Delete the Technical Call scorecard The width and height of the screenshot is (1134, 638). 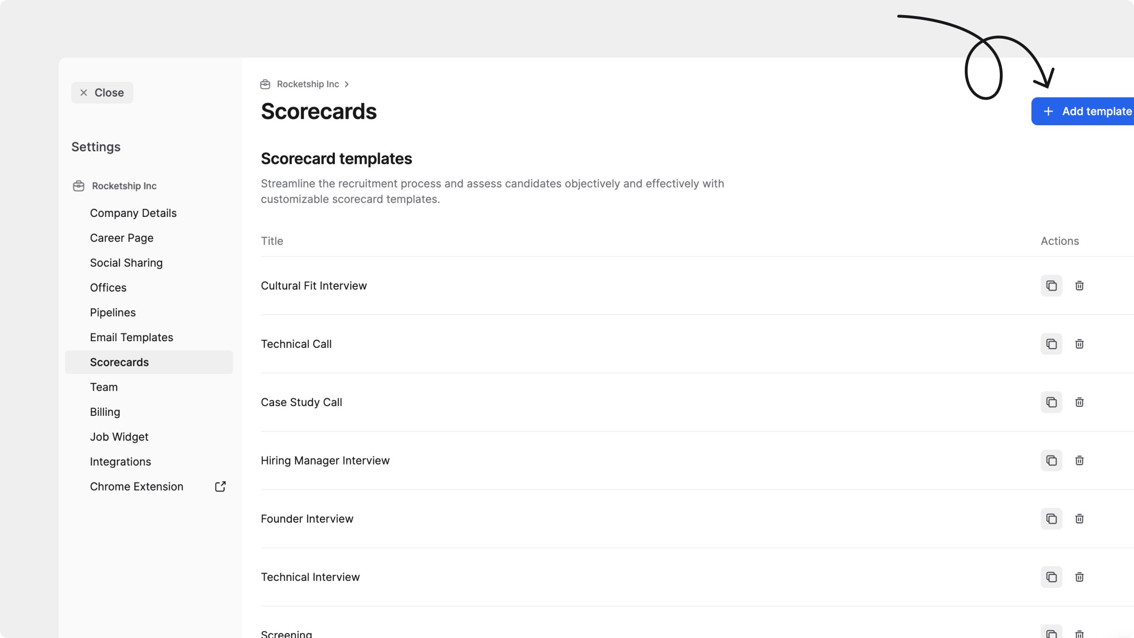(x=1079, y=344)
